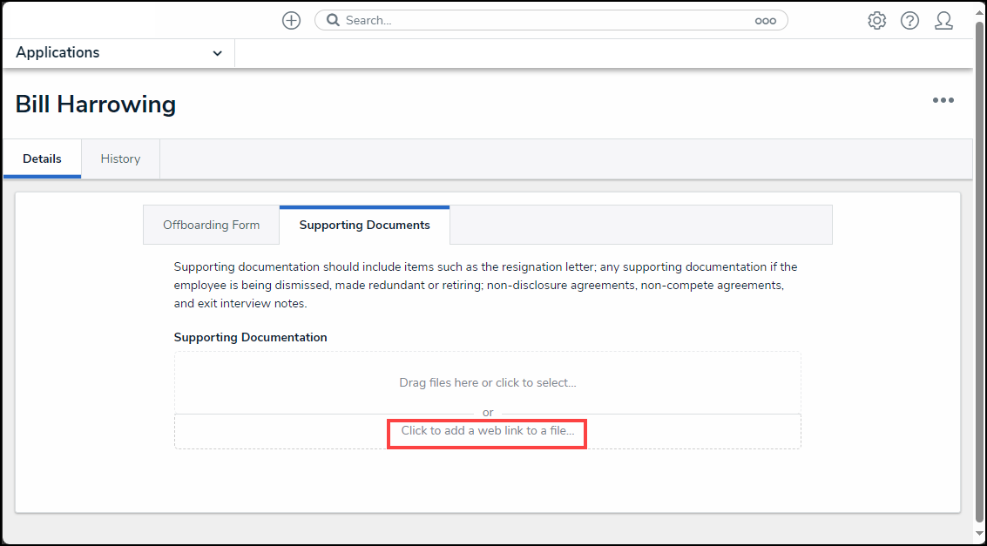
Task: Click the 'Drag files here or click to select' area
Action: pos(487,382)
